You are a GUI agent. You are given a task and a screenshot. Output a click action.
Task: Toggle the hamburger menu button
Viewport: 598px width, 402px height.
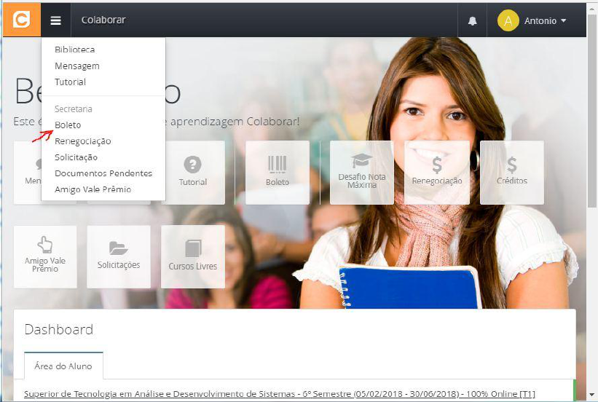55,20
